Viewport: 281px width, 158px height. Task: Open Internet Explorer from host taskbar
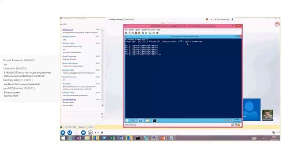70,138
